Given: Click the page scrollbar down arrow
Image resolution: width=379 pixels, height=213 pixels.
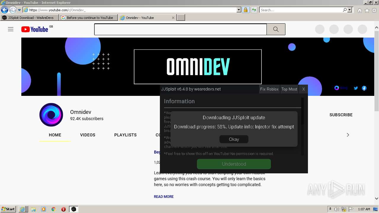Looking at the screenshot, I should (x=377, y=199).
